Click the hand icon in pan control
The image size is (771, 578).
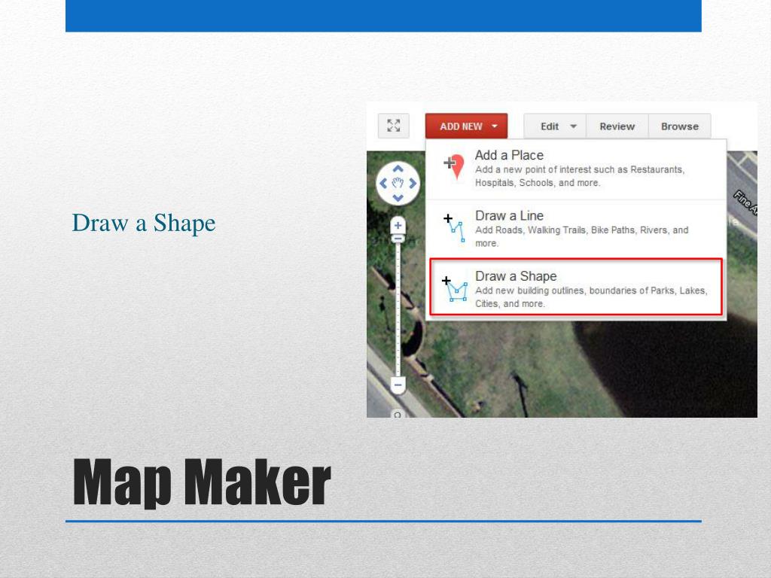click(398, 184)
